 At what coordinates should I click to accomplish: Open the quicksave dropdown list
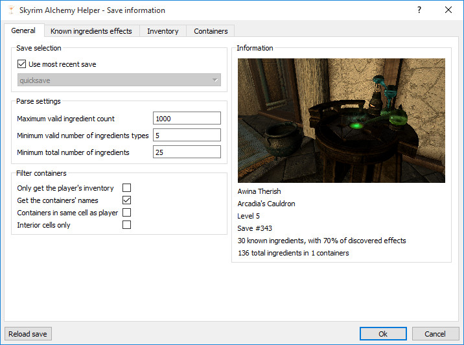click(119, 80)
